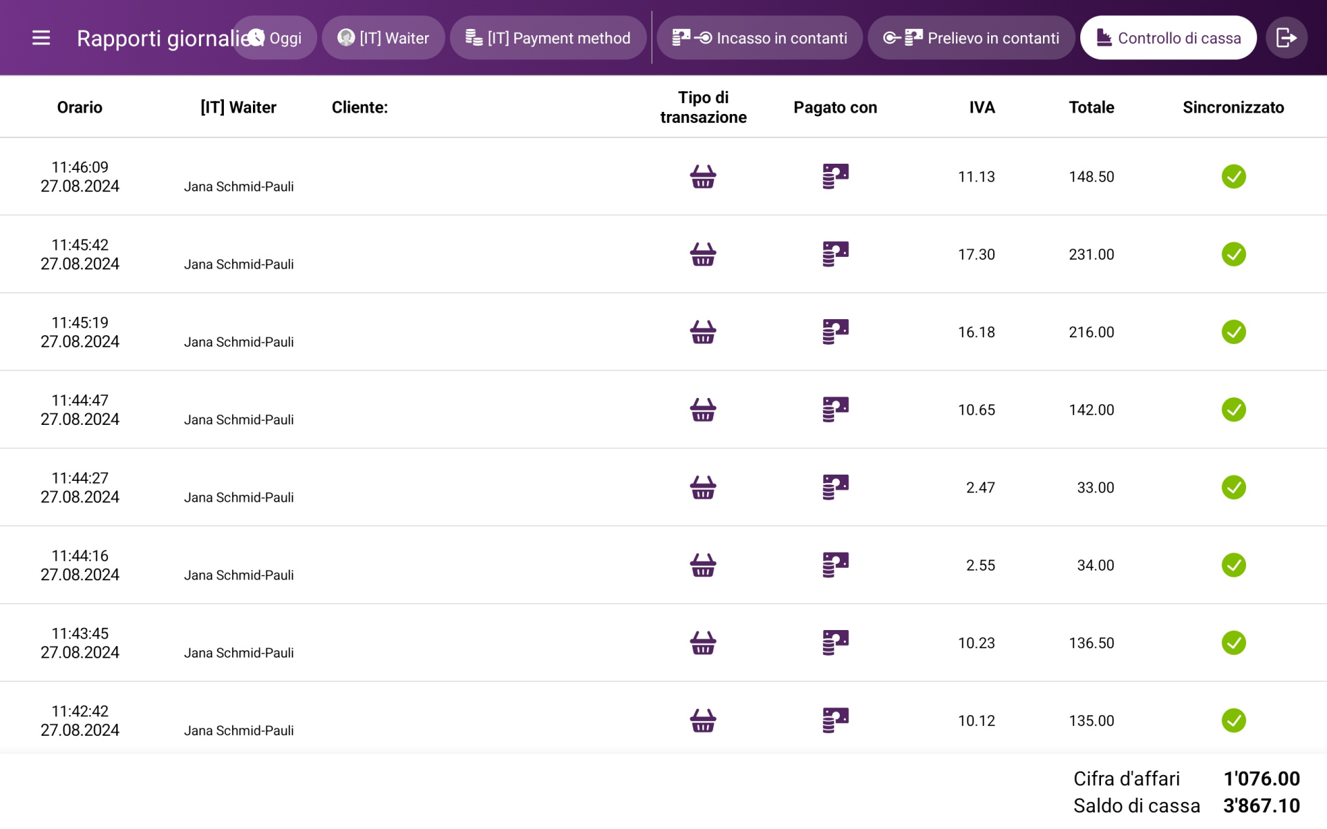Open the hamburger navigation menu
The width and height of the screenshot is (1327, 829).
click(41, 38)
